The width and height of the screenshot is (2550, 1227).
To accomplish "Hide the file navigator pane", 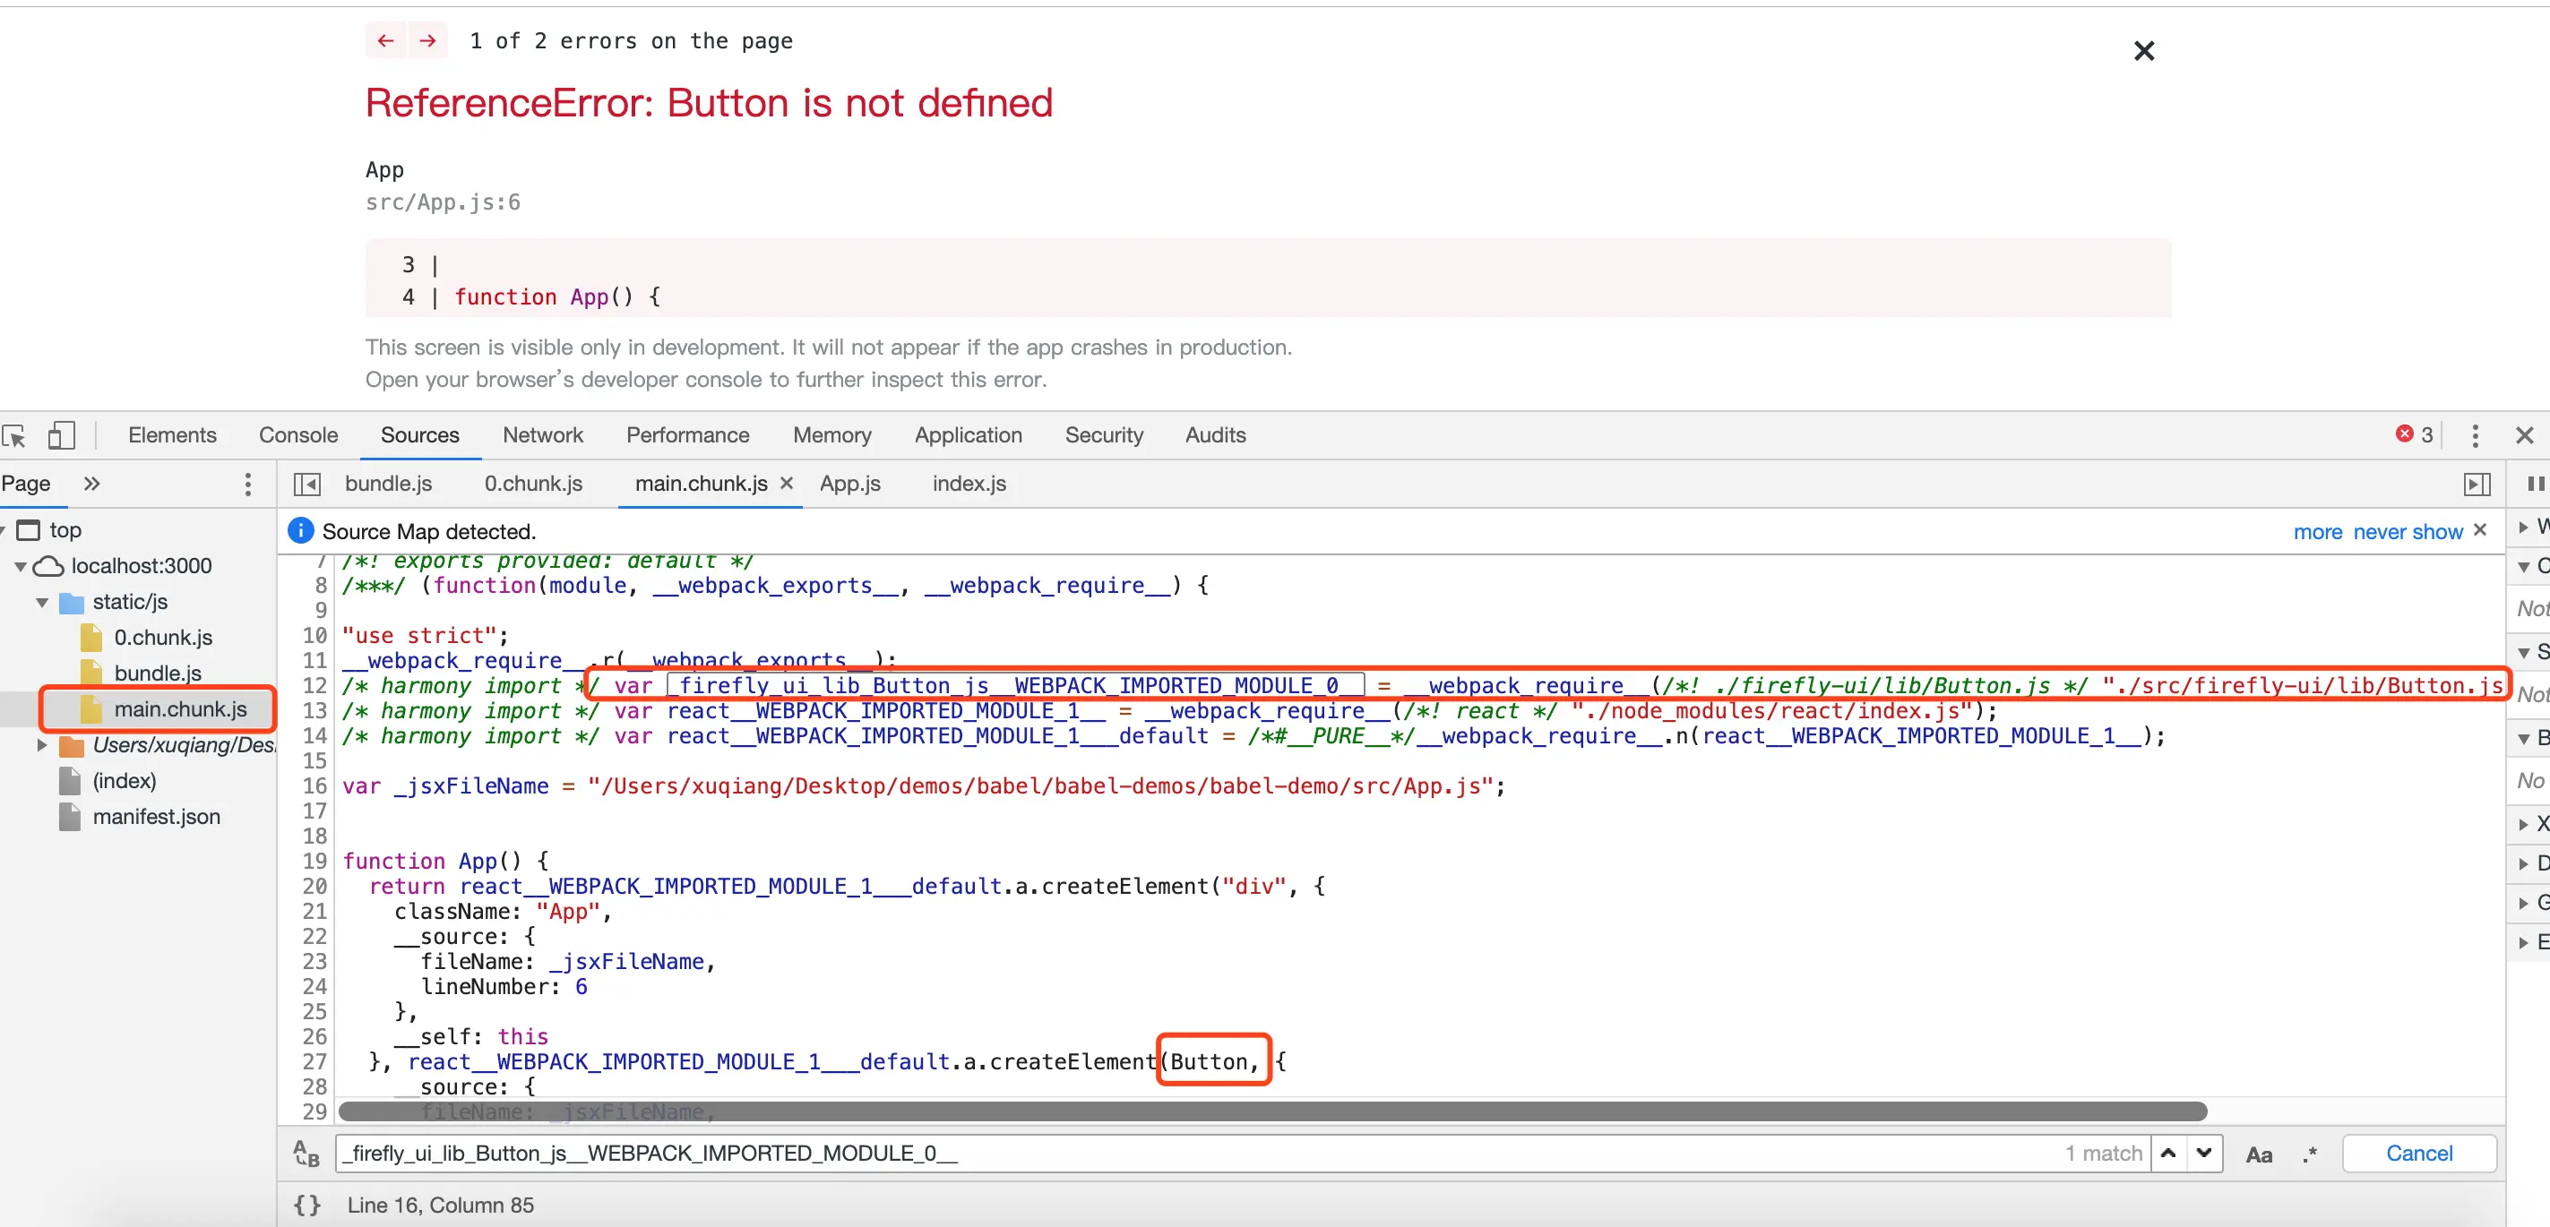I will [306, 484].
